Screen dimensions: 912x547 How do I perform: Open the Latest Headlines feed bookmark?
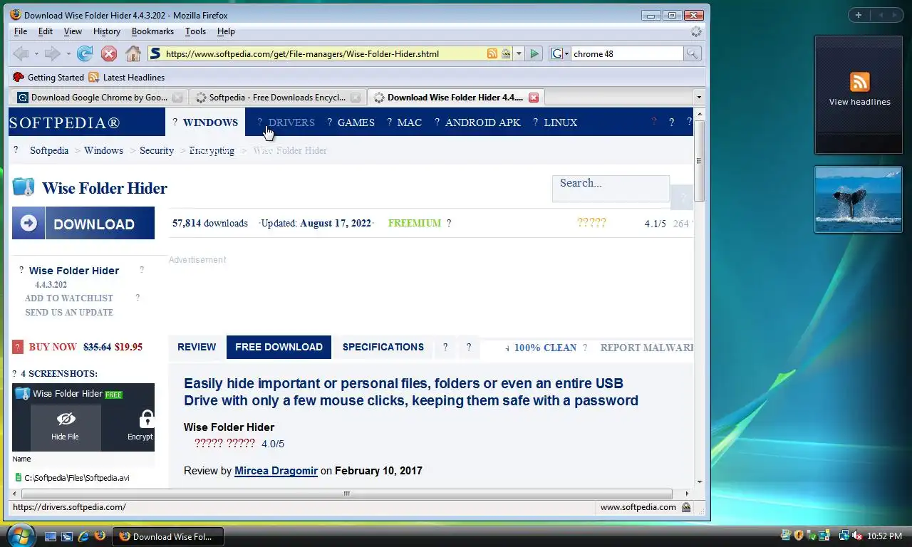pyautogui.click(x=127, y=77)
